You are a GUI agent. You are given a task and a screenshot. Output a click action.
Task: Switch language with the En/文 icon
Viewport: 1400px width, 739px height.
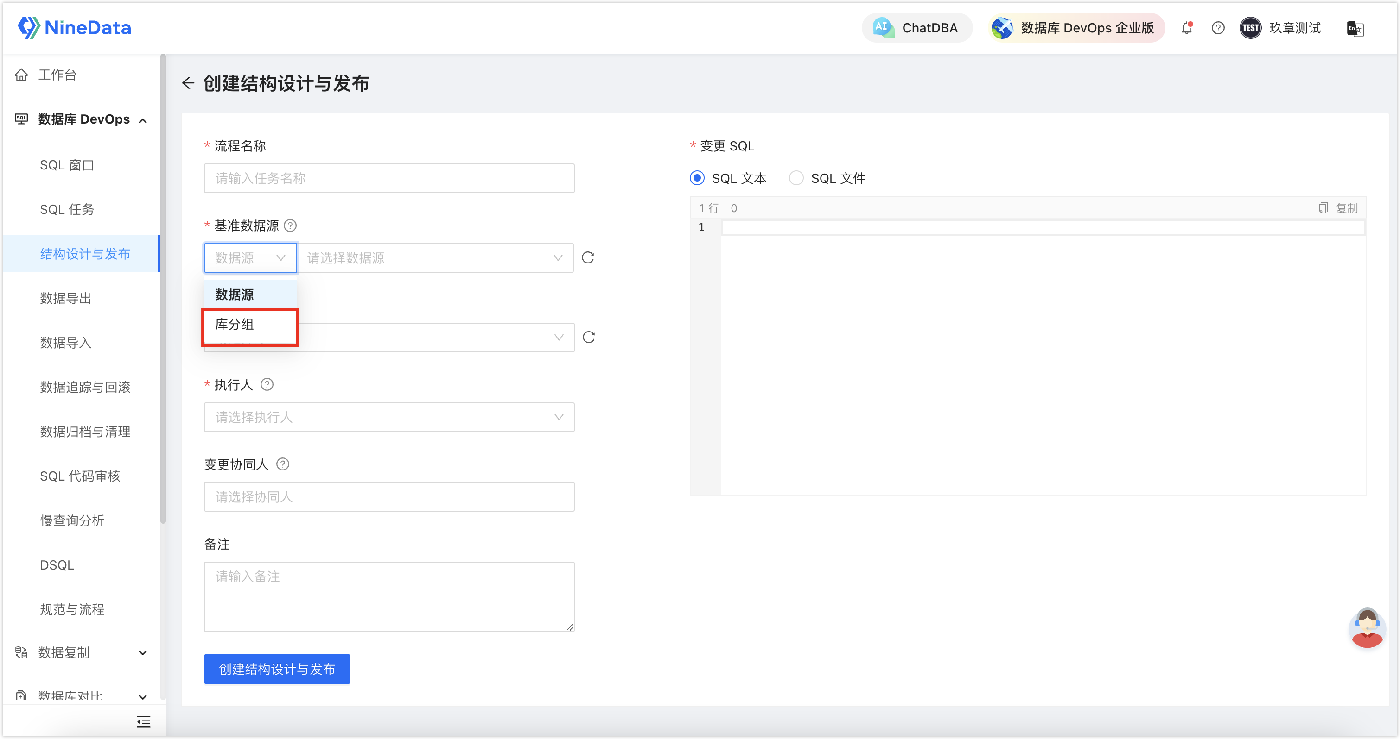(x=1355, y=29)
